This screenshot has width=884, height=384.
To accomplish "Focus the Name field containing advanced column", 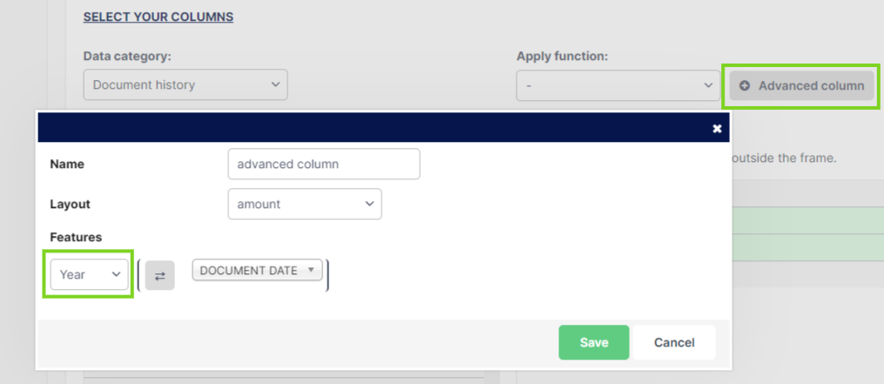I will (324, 164).
